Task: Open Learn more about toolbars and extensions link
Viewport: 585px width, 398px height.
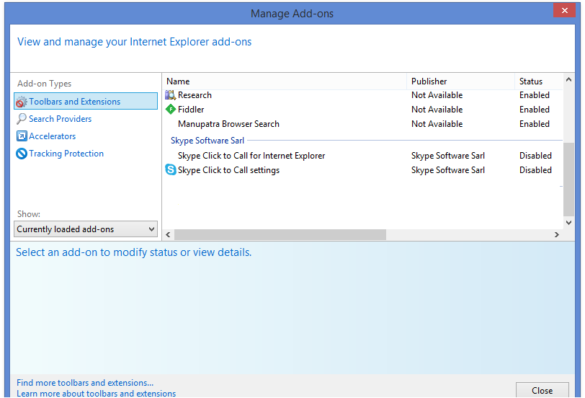Action: (x=97, y=394)
